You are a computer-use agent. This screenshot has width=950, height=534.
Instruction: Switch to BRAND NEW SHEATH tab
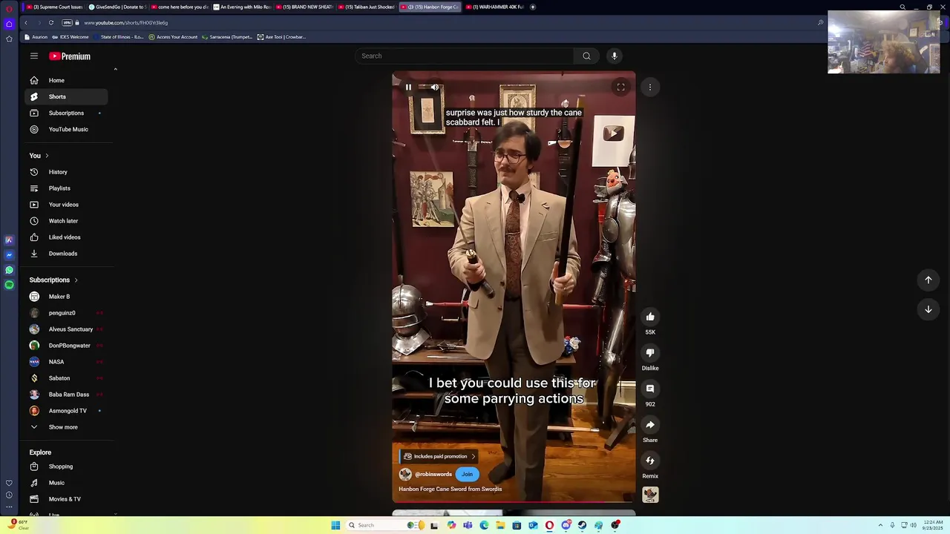coord(304,7)
